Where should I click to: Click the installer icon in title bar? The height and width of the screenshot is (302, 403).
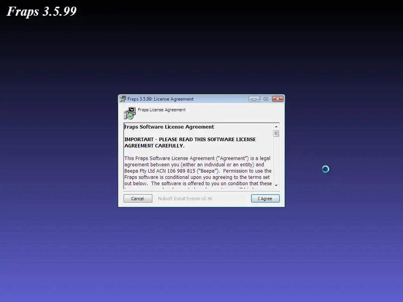click(x=123, y=99)
